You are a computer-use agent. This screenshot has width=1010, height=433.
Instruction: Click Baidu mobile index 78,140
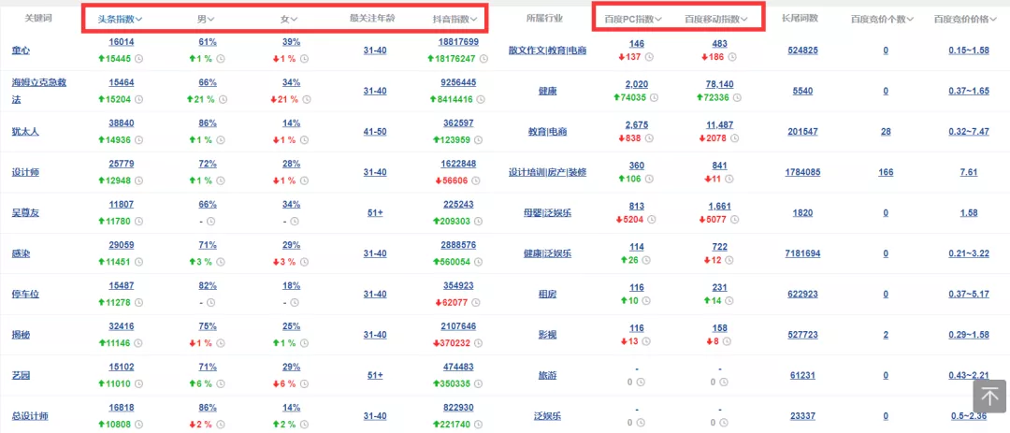tap(719, 84)
